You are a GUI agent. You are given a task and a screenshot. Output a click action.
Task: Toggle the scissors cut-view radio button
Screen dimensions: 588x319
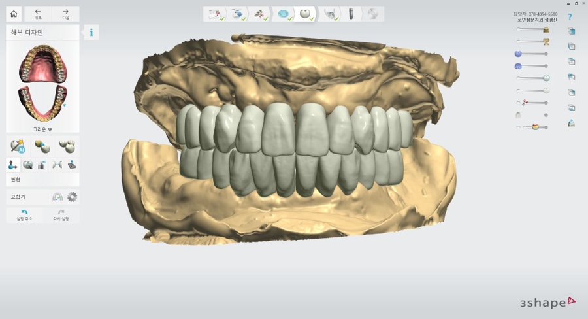pyautogui.click(x=518, y=103)
